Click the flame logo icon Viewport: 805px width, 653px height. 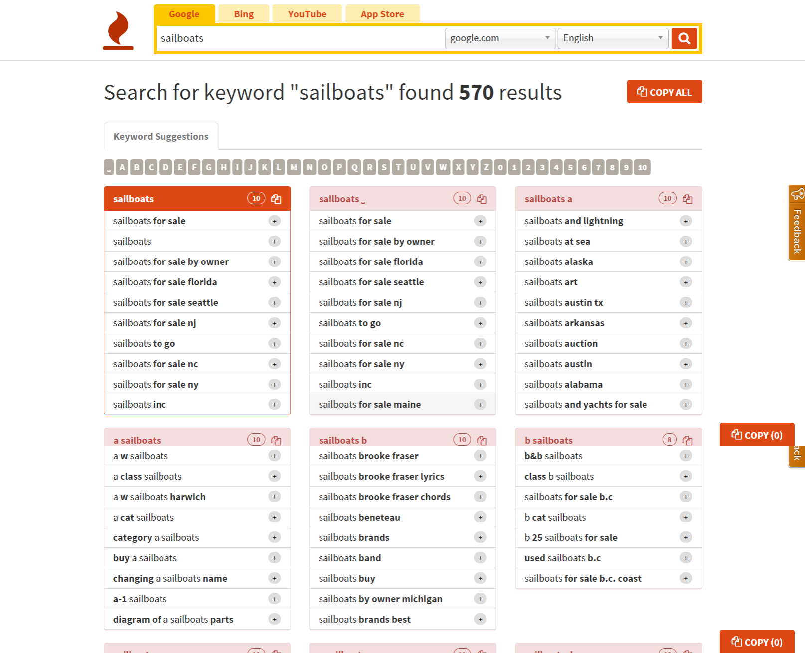click(118, 31)
